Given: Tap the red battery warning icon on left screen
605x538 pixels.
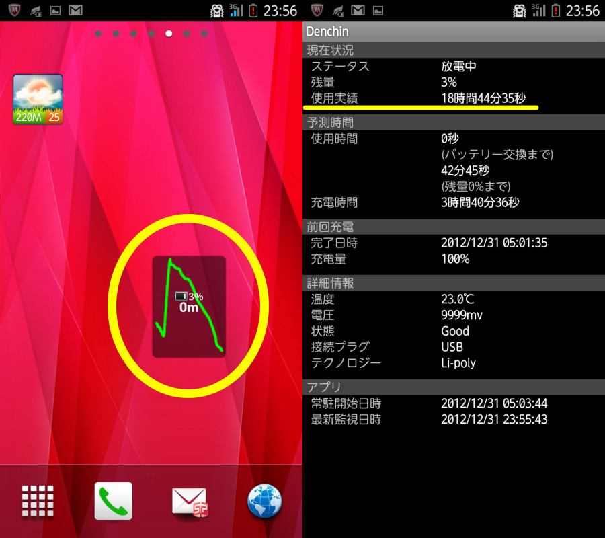Looking at the screenshot, I should 253,10.
